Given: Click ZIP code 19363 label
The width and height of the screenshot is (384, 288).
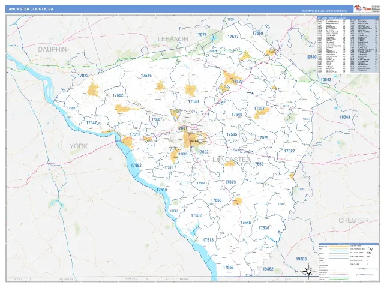Looking at the screenshot, I should (x=301, y=259).
